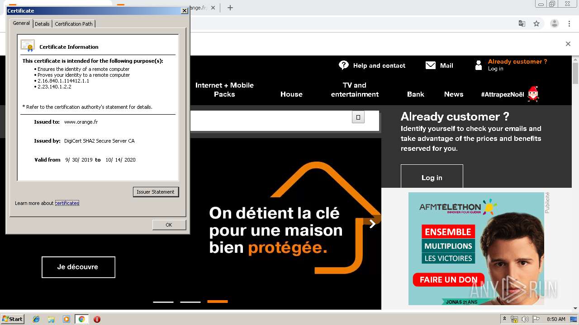This screenshot has width=579, height=325.
Task: Select the second carousel slide indicator
Action: 190,302
